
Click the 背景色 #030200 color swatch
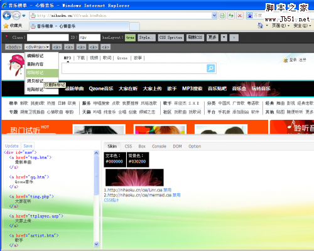pos(138,159)
